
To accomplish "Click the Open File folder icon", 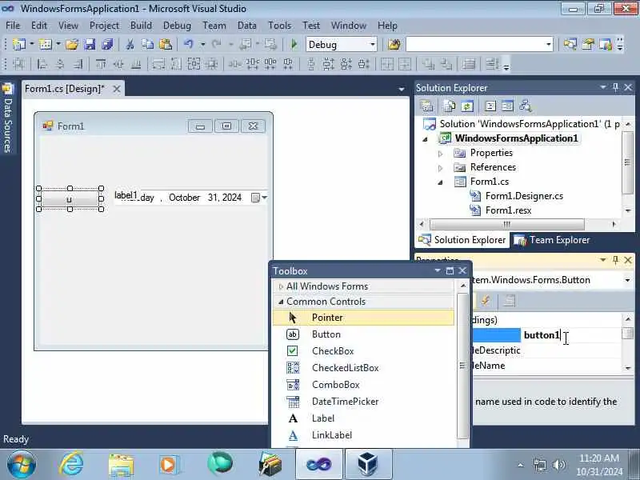I will [72, 44].
